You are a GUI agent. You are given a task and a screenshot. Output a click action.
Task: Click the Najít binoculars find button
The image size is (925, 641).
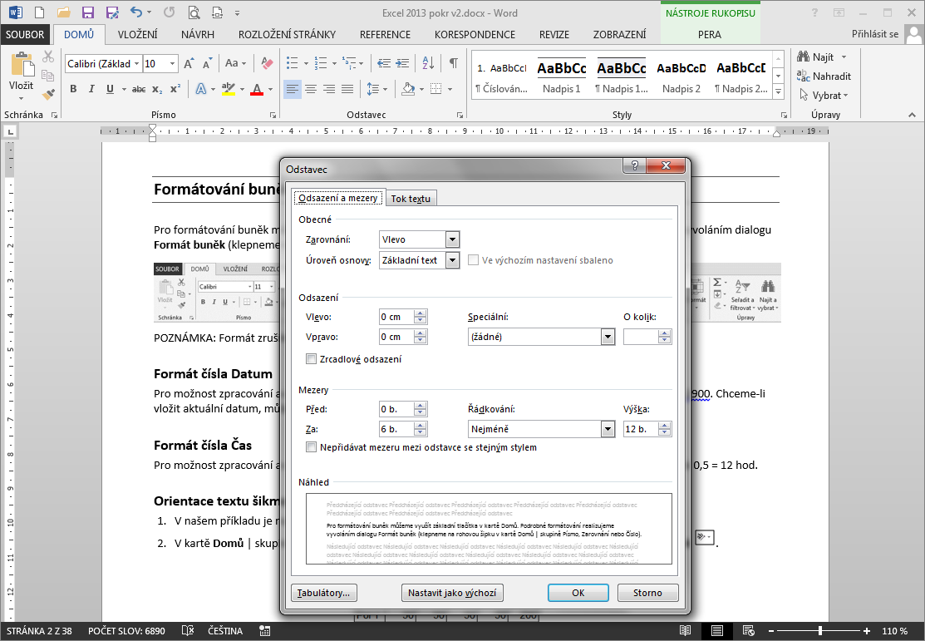(817, 57)
